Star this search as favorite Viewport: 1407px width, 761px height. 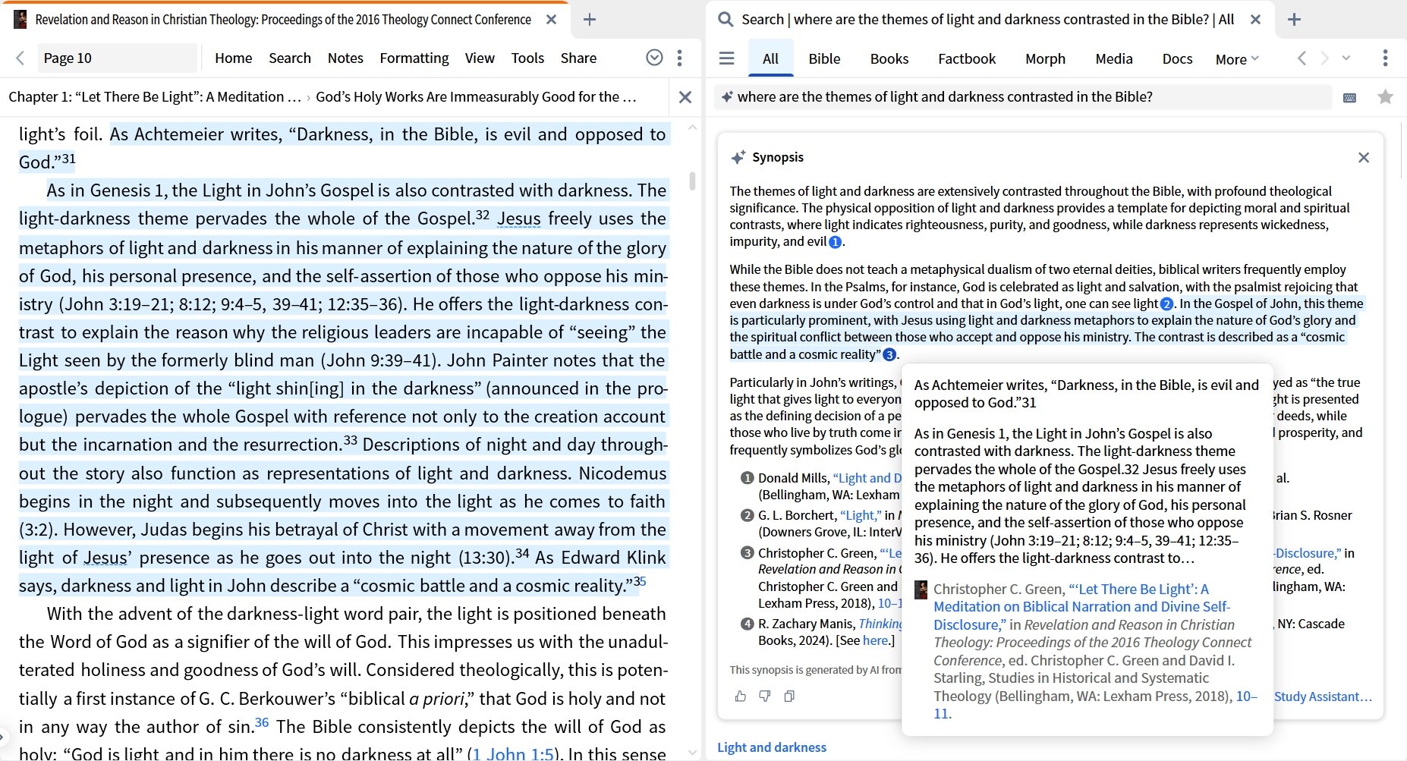click(1385, 97)
